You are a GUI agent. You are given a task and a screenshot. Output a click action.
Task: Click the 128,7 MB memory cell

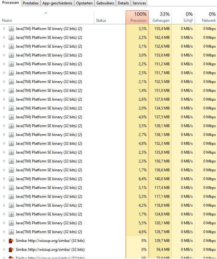[160, 232]
